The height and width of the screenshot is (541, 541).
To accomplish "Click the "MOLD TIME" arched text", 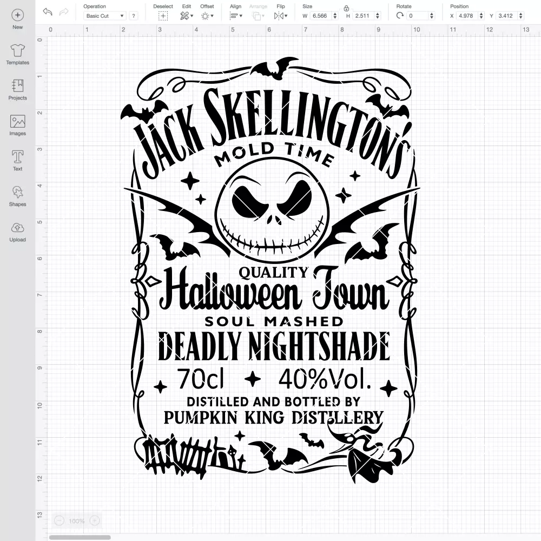I will 274,155.
